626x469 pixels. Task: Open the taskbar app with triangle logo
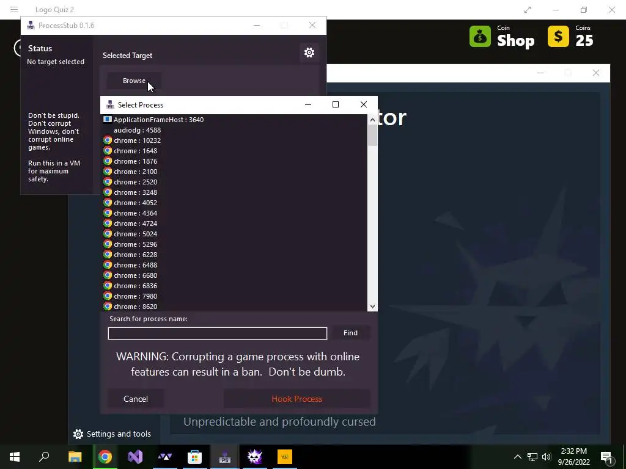point(165,457)
